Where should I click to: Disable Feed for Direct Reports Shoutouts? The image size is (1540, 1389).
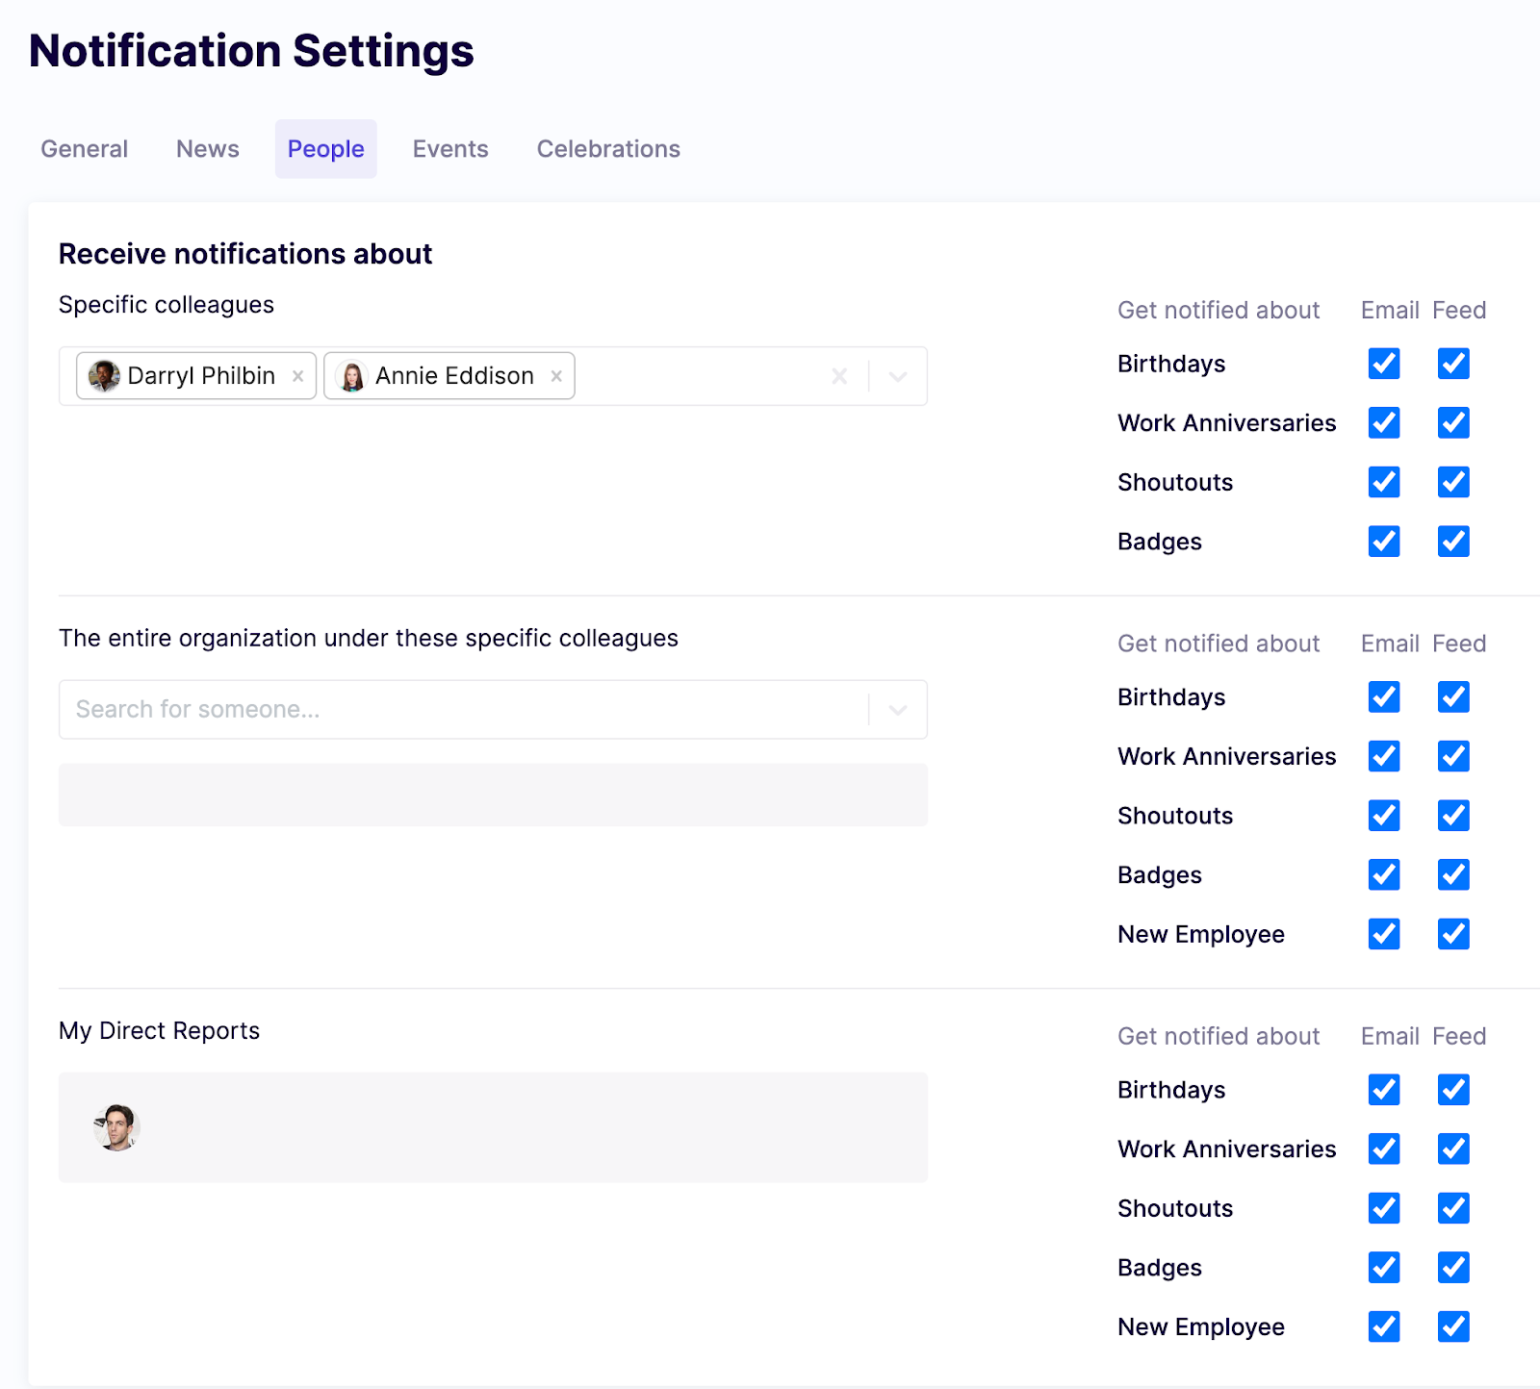click(x=1453, y=1208)
